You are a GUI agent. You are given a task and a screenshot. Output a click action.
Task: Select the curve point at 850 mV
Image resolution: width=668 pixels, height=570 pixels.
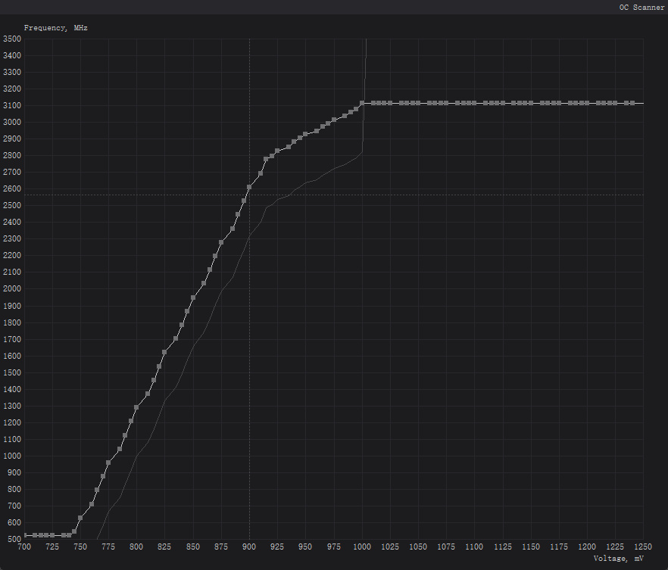pos(193,297)
